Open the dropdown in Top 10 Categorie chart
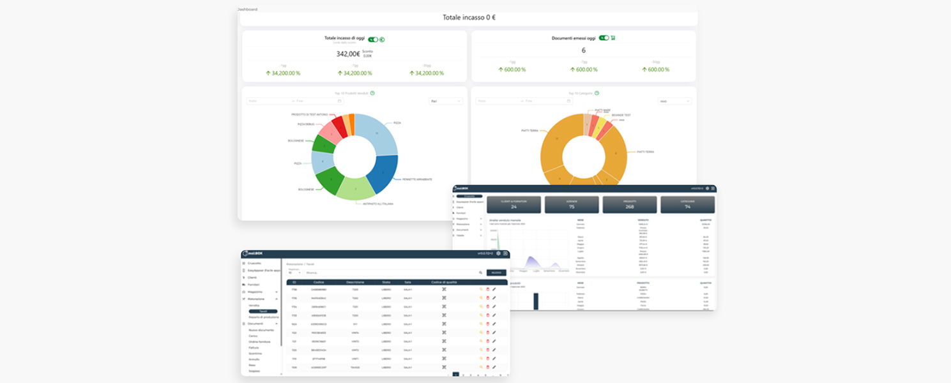951x383 pixels. pyautogui.click(x=674, y=101)
